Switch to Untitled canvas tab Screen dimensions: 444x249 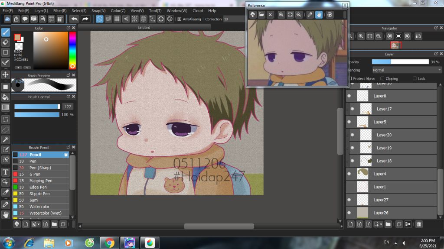[144, 27]
